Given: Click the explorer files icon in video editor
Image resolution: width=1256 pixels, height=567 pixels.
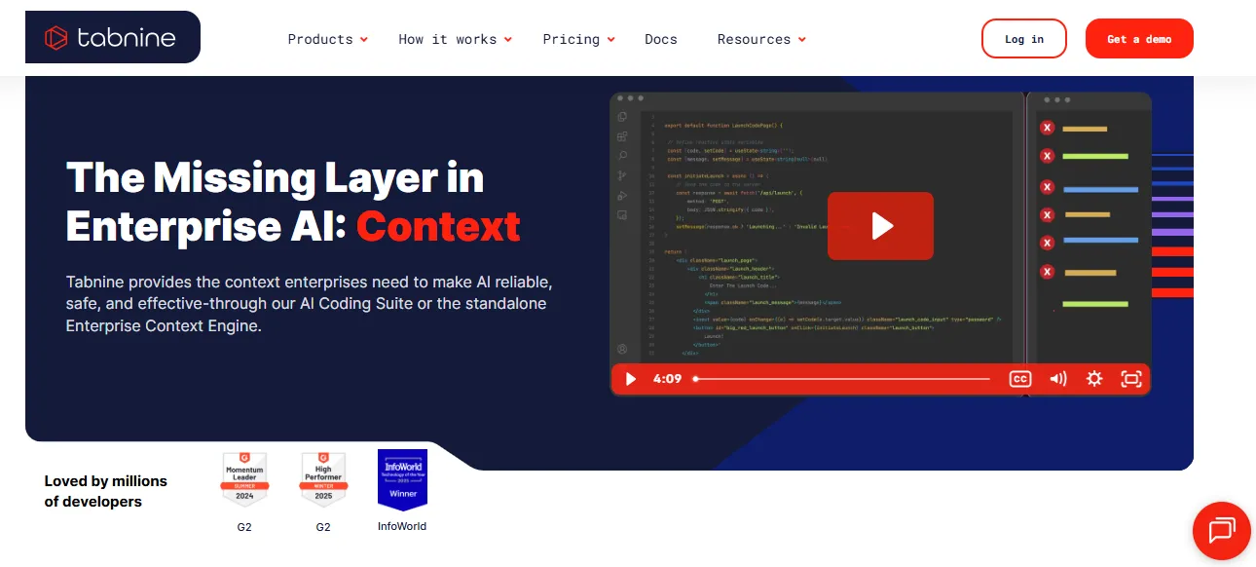Looking at the screenshot, I should (622, 117).
